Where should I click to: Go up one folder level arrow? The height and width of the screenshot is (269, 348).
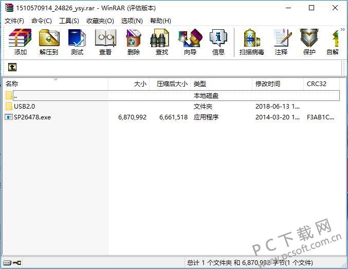12,67
